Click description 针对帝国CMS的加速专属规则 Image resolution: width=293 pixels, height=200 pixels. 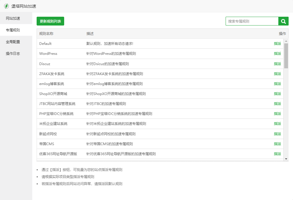click(x=110, y=144)
